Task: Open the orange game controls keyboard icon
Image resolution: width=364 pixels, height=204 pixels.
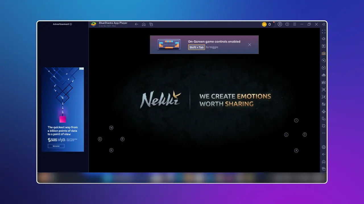Action: (x=324, y=53)
